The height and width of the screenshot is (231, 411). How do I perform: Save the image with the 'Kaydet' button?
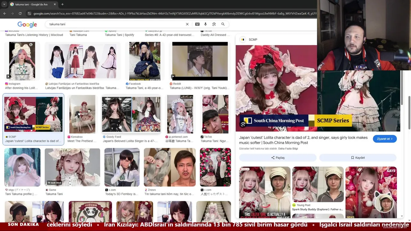click(358, 158)
